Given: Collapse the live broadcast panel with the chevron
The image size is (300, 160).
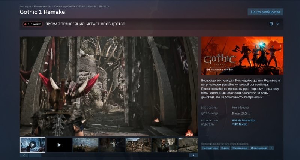Looking at the screenshot, I should (x=277, y=24).
